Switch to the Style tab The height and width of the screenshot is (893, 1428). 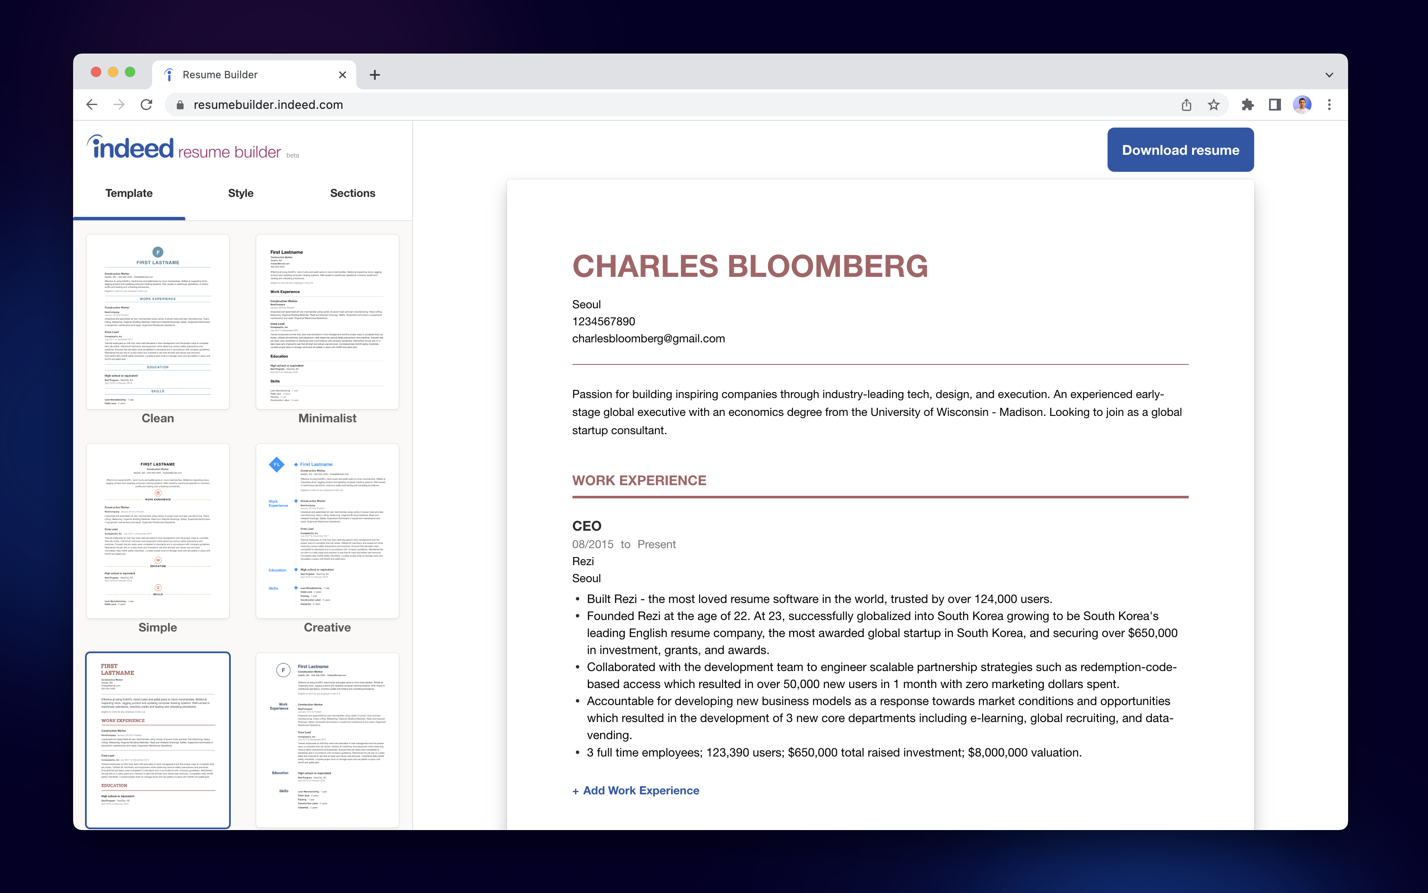[241, 193]
